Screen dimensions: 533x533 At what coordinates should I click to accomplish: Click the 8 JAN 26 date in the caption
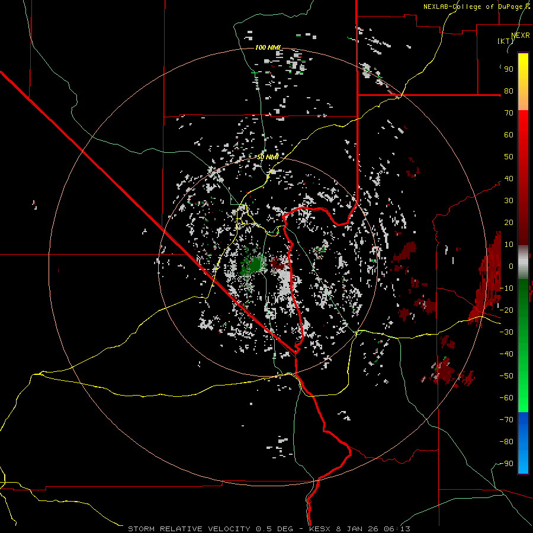pos(357,529)
